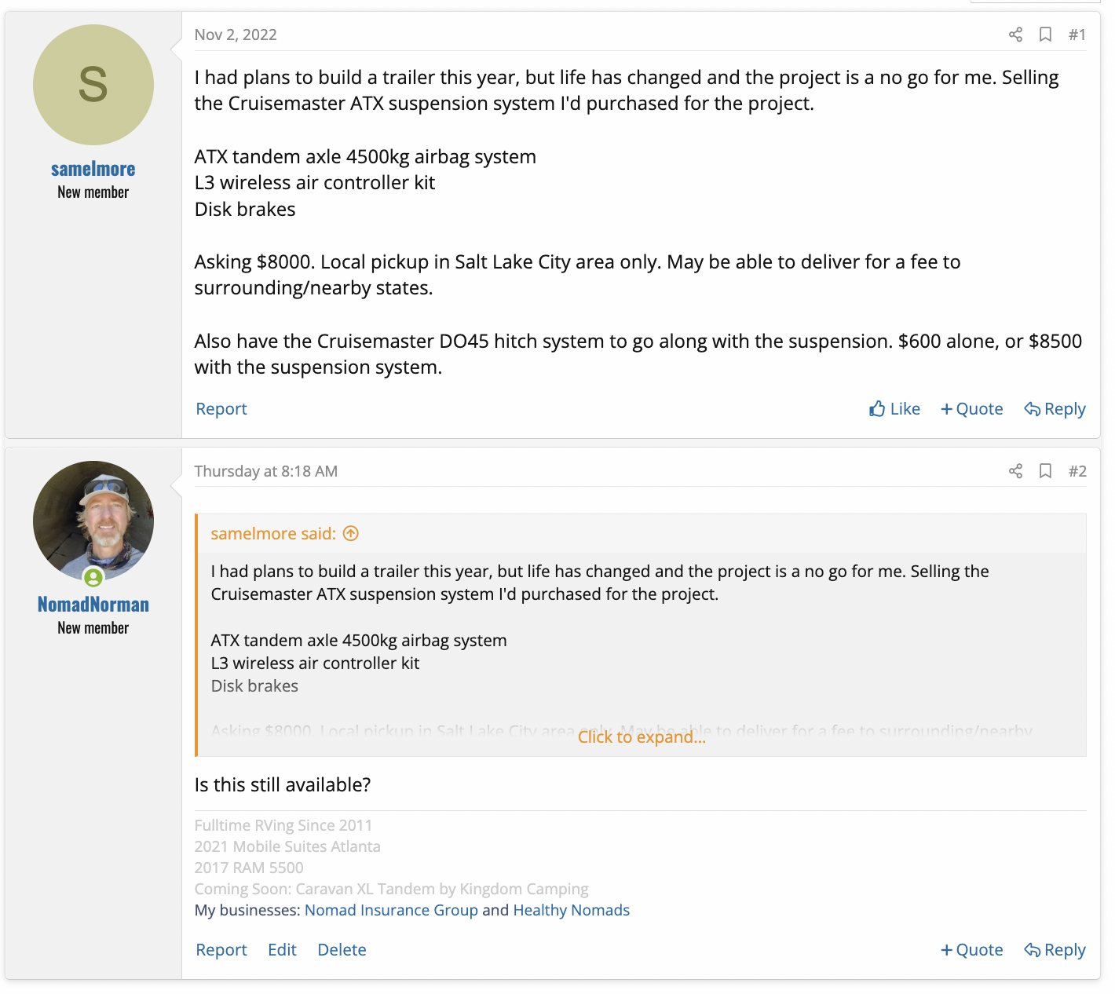Open permalink #1
The image size is (1115, 994).
point(1077,35)
